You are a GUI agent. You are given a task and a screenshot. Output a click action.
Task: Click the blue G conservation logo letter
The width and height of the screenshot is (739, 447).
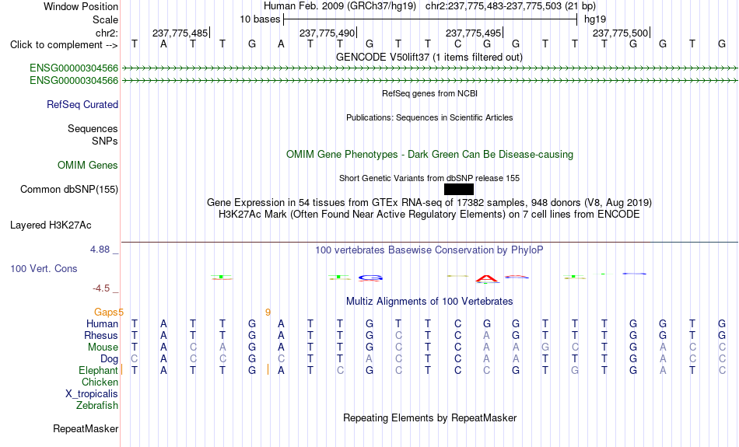(x=370, y=278)
